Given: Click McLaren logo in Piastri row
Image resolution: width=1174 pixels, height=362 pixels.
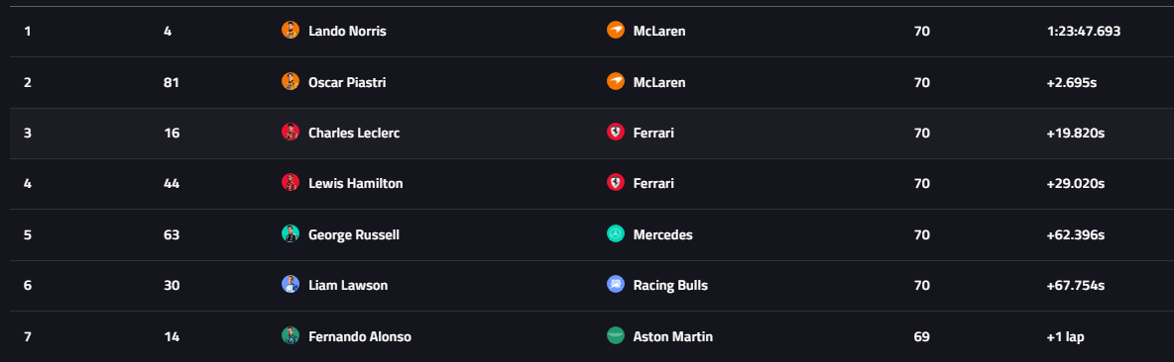Looking at the screenshot, I should pyautogui.click(x=616, y=81).
